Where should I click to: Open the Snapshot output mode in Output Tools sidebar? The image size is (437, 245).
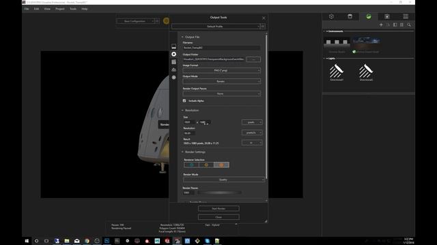pos(173,46)
